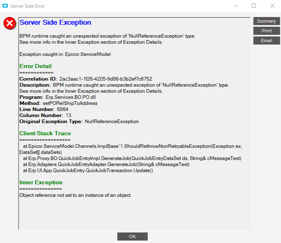Minimize the Server Side Error window
The image size is (281, 243).
pyautogui.click(x=236, y=6)
